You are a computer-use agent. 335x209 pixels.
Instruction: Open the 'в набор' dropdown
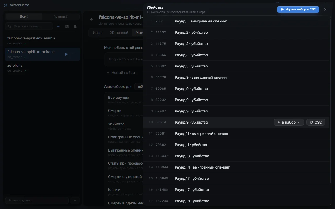(289, 122)
